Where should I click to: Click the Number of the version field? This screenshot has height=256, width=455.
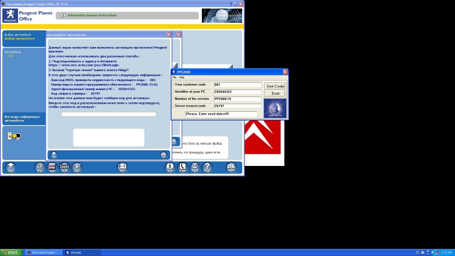coord(237,99)
